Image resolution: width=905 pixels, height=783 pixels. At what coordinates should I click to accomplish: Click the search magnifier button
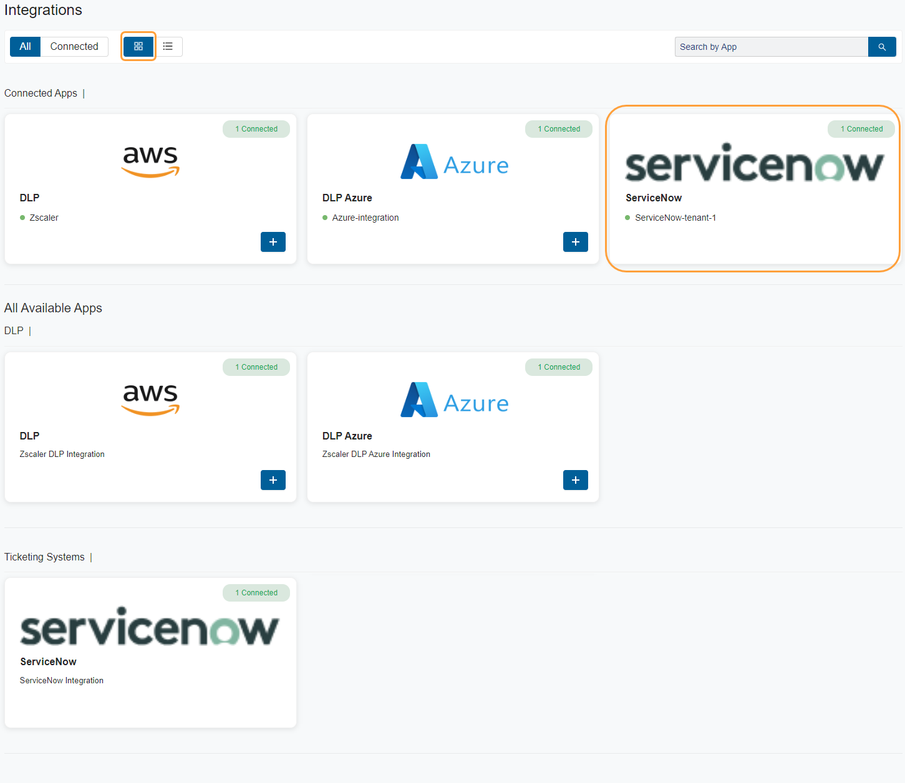click(881, 47)
